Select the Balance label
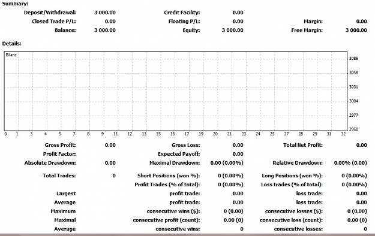Image resolution: width=375 pixels, height=236 pixels. pos(65,31)
